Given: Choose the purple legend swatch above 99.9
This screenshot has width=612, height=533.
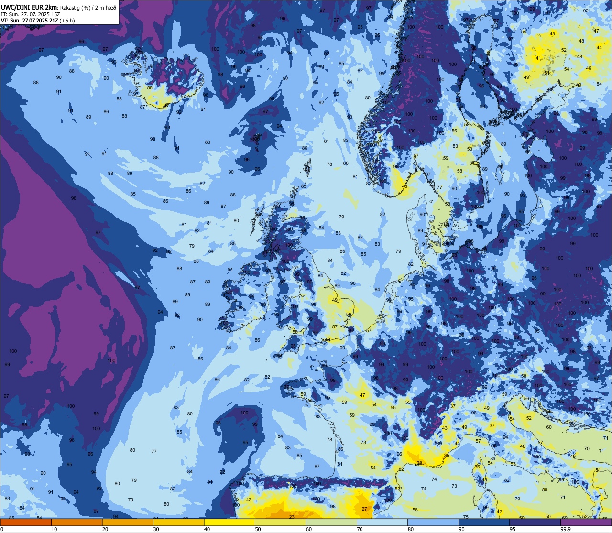Looking at the screenshot, I should pyautogui.click(x=586, y=522).
